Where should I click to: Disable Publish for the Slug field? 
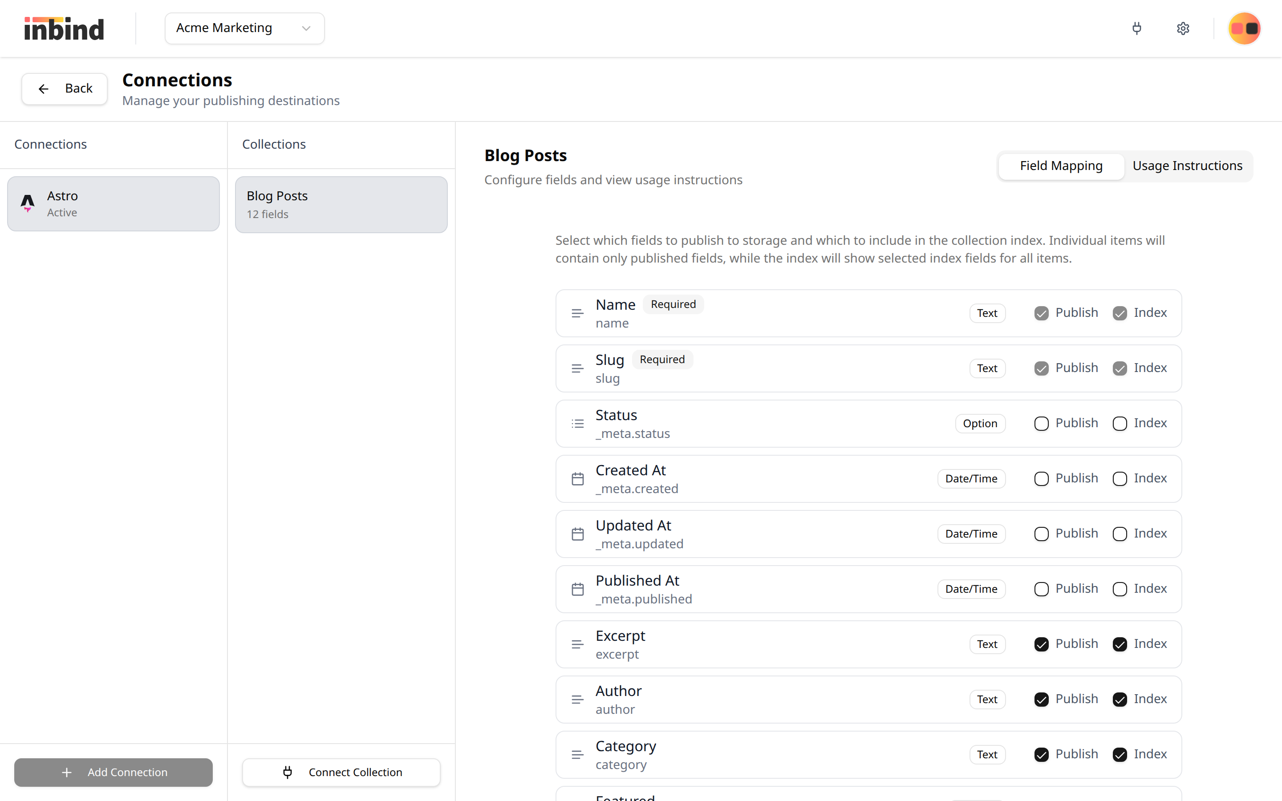point(1041,368)
